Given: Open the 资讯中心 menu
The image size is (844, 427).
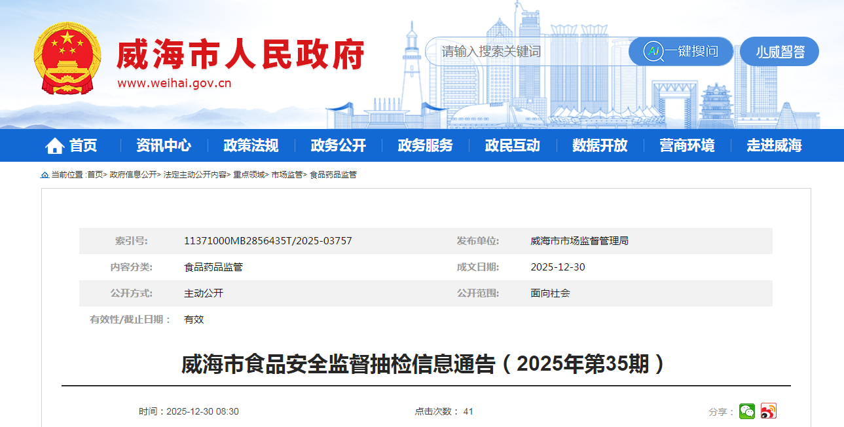Looking at the screenshot, I should tap(164, 145).
